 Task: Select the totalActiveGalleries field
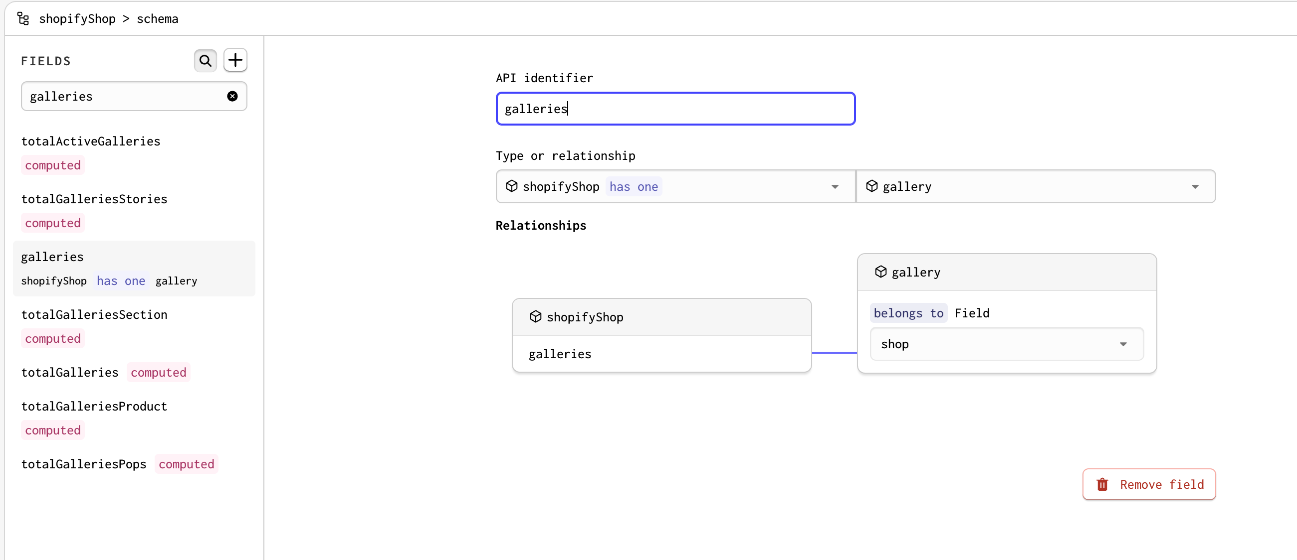pos(134,153)
